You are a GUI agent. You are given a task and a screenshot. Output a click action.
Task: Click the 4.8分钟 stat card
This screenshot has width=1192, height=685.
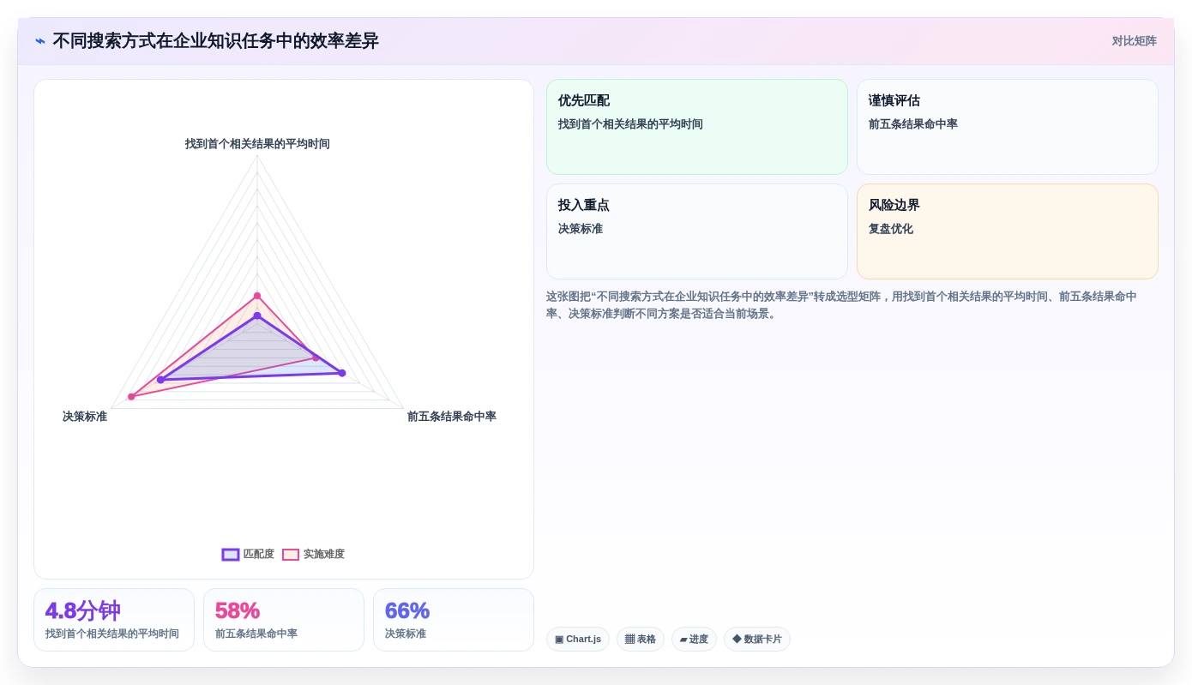pos(114,620)
